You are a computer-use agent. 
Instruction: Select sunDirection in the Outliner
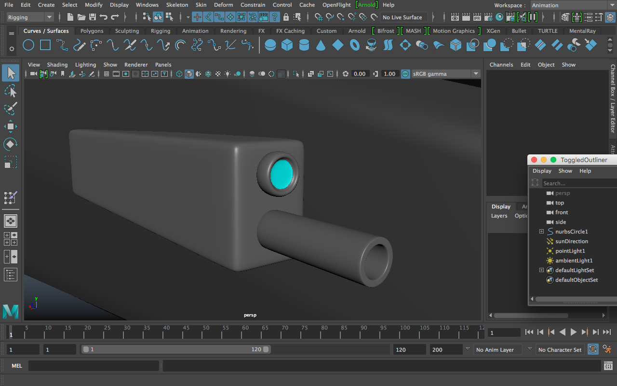point(572,241)
